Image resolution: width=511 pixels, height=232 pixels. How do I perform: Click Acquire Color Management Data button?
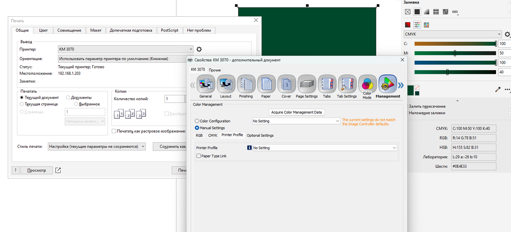coord(296,112)
